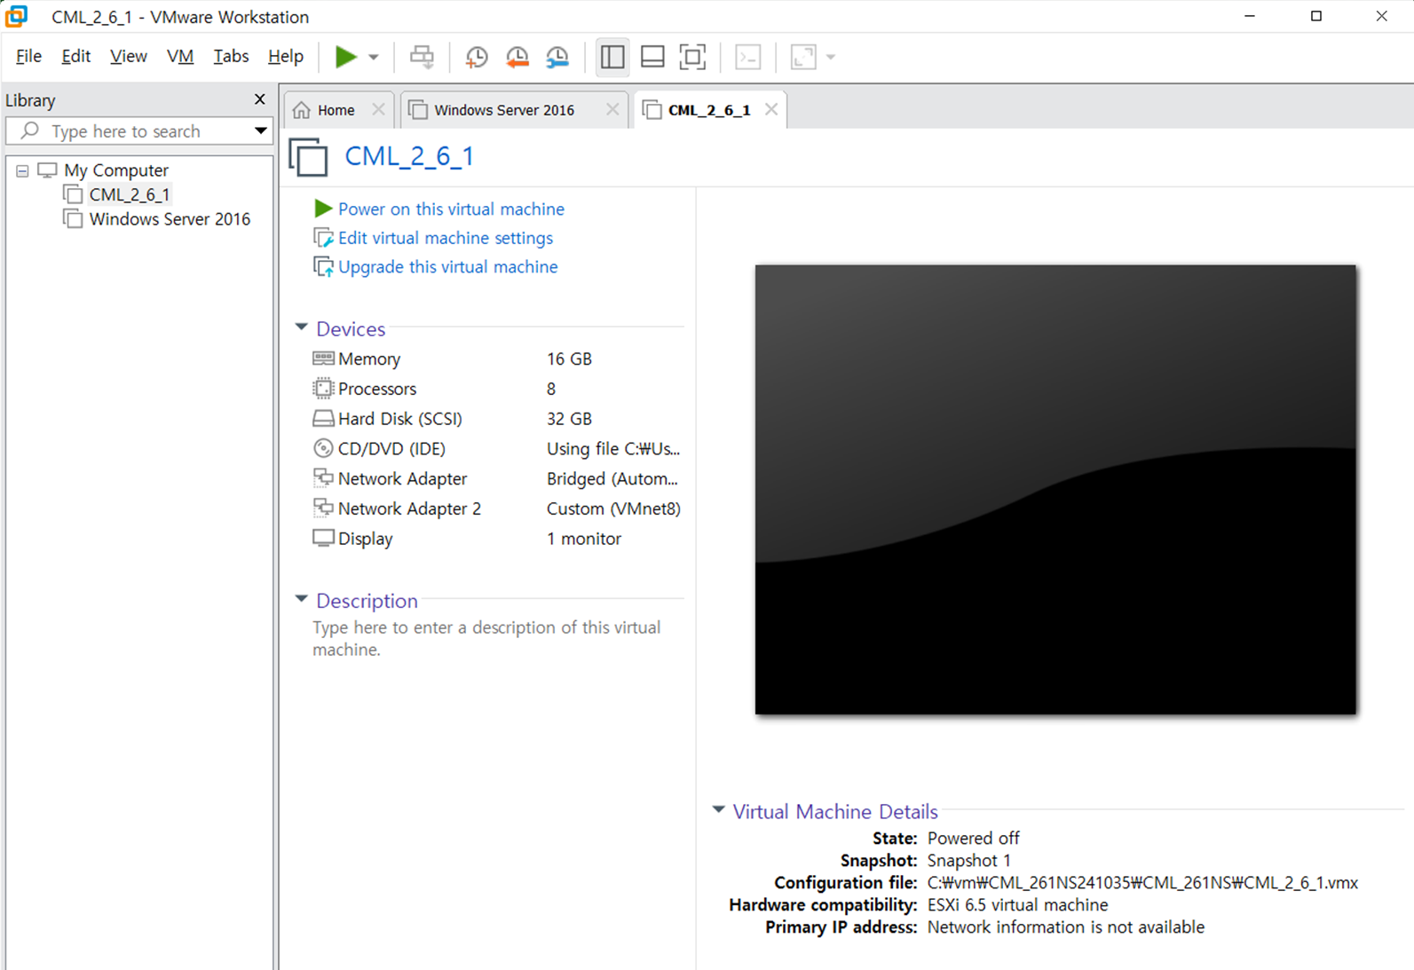The image size is (1414, 970).
Task: Click the Custom (VMnet8) value
Action: (x=613, y=509)
